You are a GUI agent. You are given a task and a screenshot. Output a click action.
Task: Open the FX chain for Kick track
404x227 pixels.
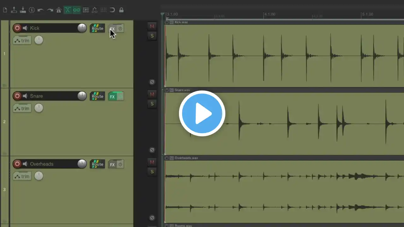112,28
